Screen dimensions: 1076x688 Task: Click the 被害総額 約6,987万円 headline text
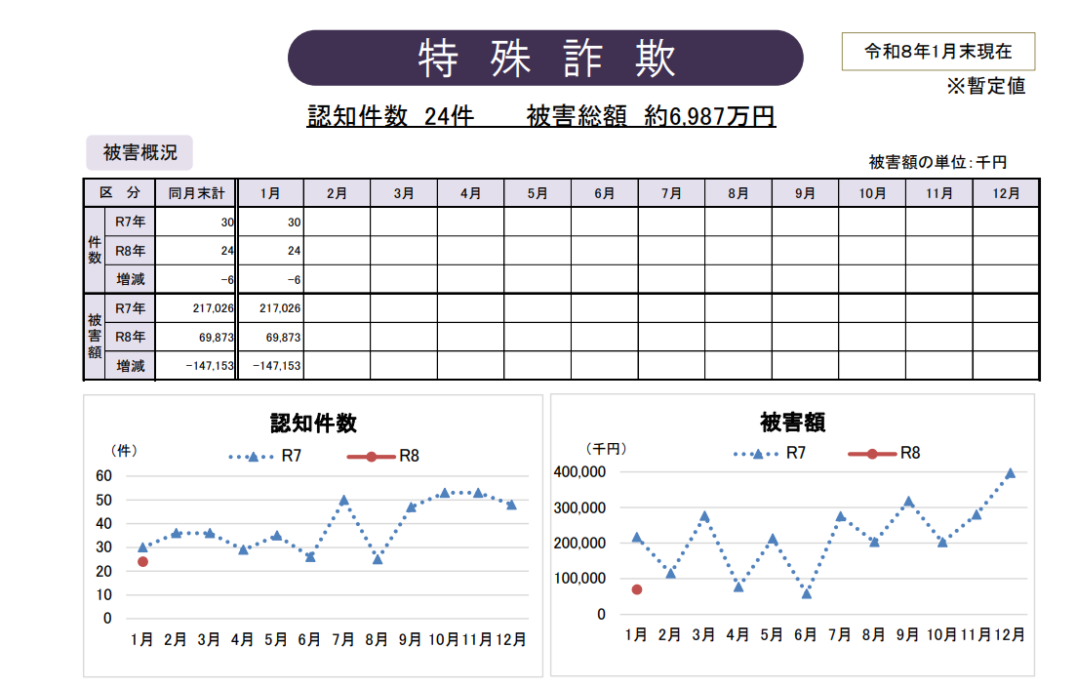click(651, 117)
